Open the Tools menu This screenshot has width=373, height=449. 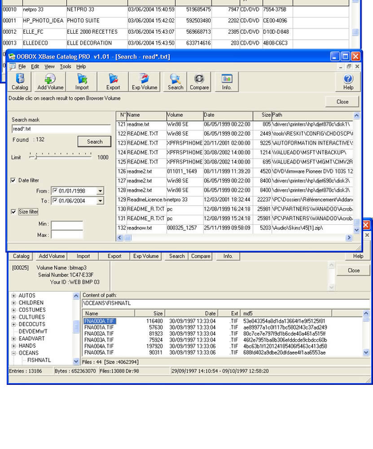coord(66,66)
